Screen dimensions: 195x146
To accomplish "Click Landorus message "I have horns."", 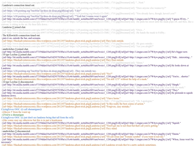I will pyautogui.click(x=113, y=98).
